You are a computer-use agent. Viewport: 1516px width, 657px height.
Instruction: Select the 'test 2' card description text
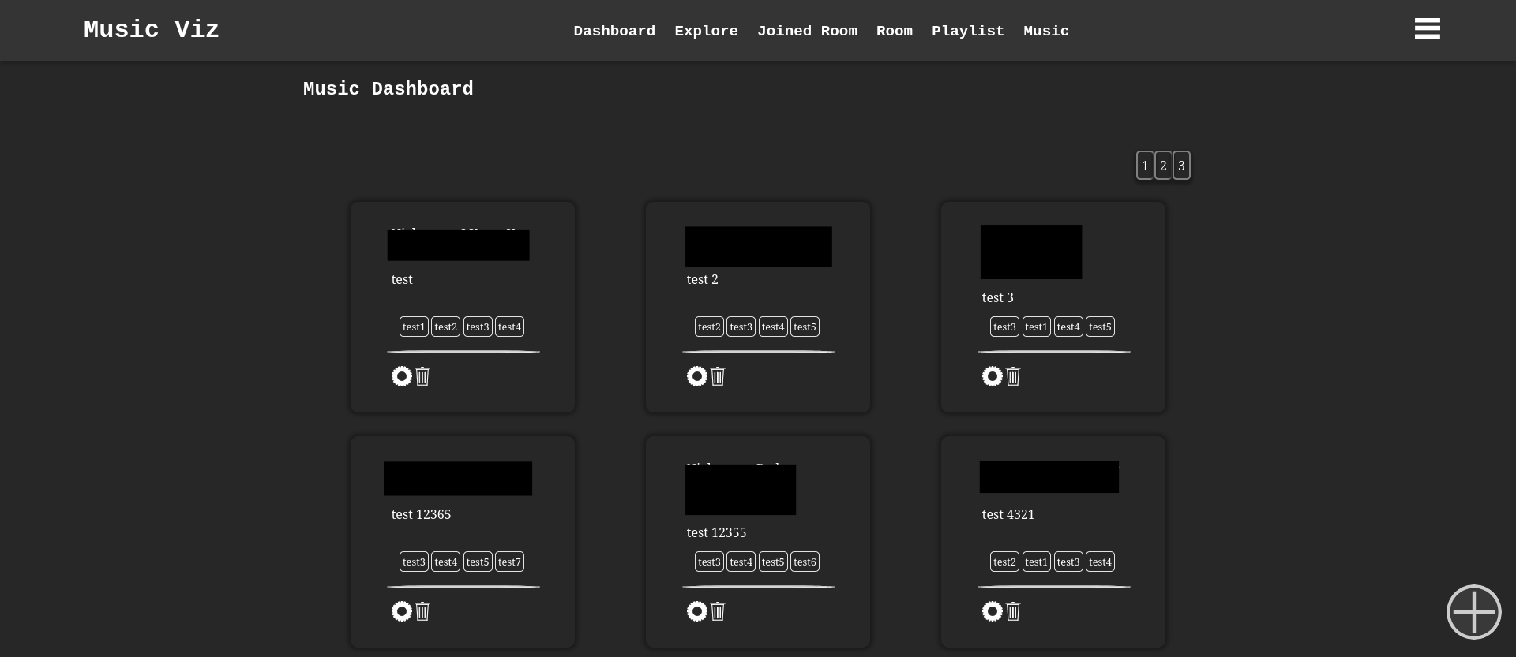(702, 279)
